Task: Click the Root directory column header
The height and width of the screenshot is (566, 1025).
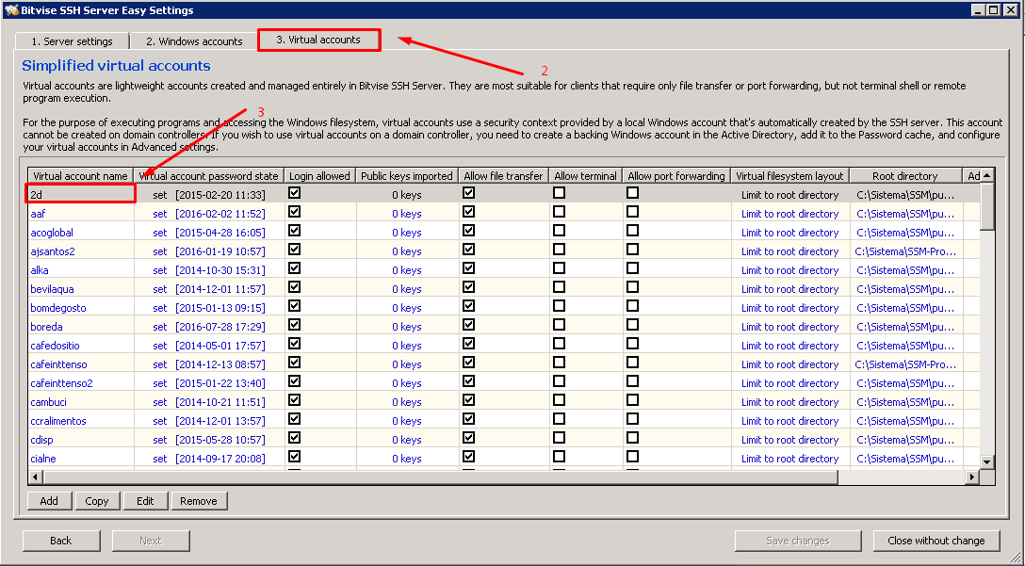Action: 905,176
